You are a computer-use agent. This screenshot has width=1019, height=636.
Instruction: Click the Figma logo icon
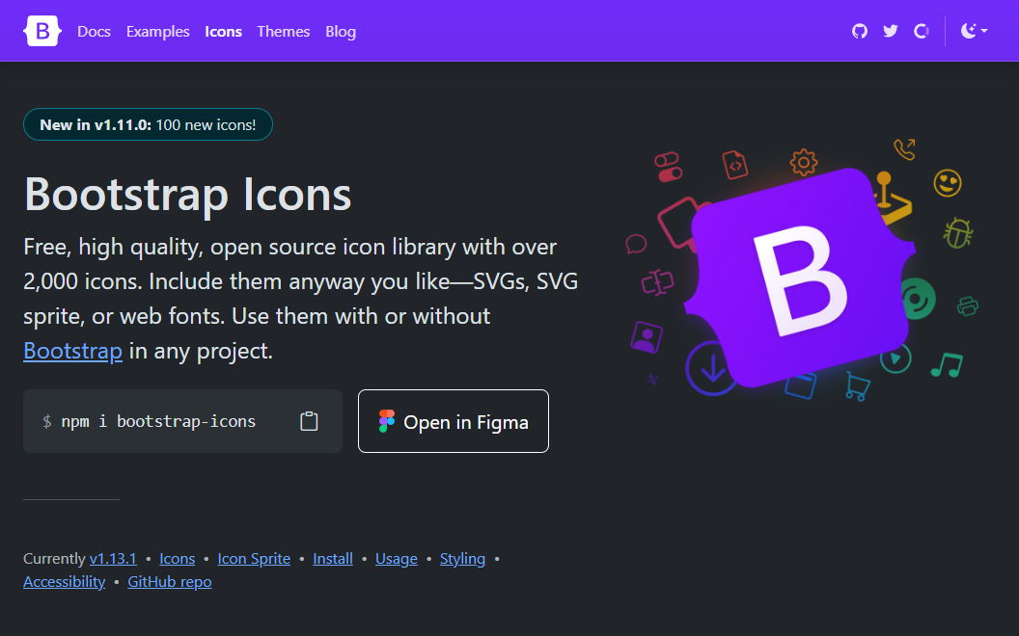pyautogui.click(x=387, y=421)
